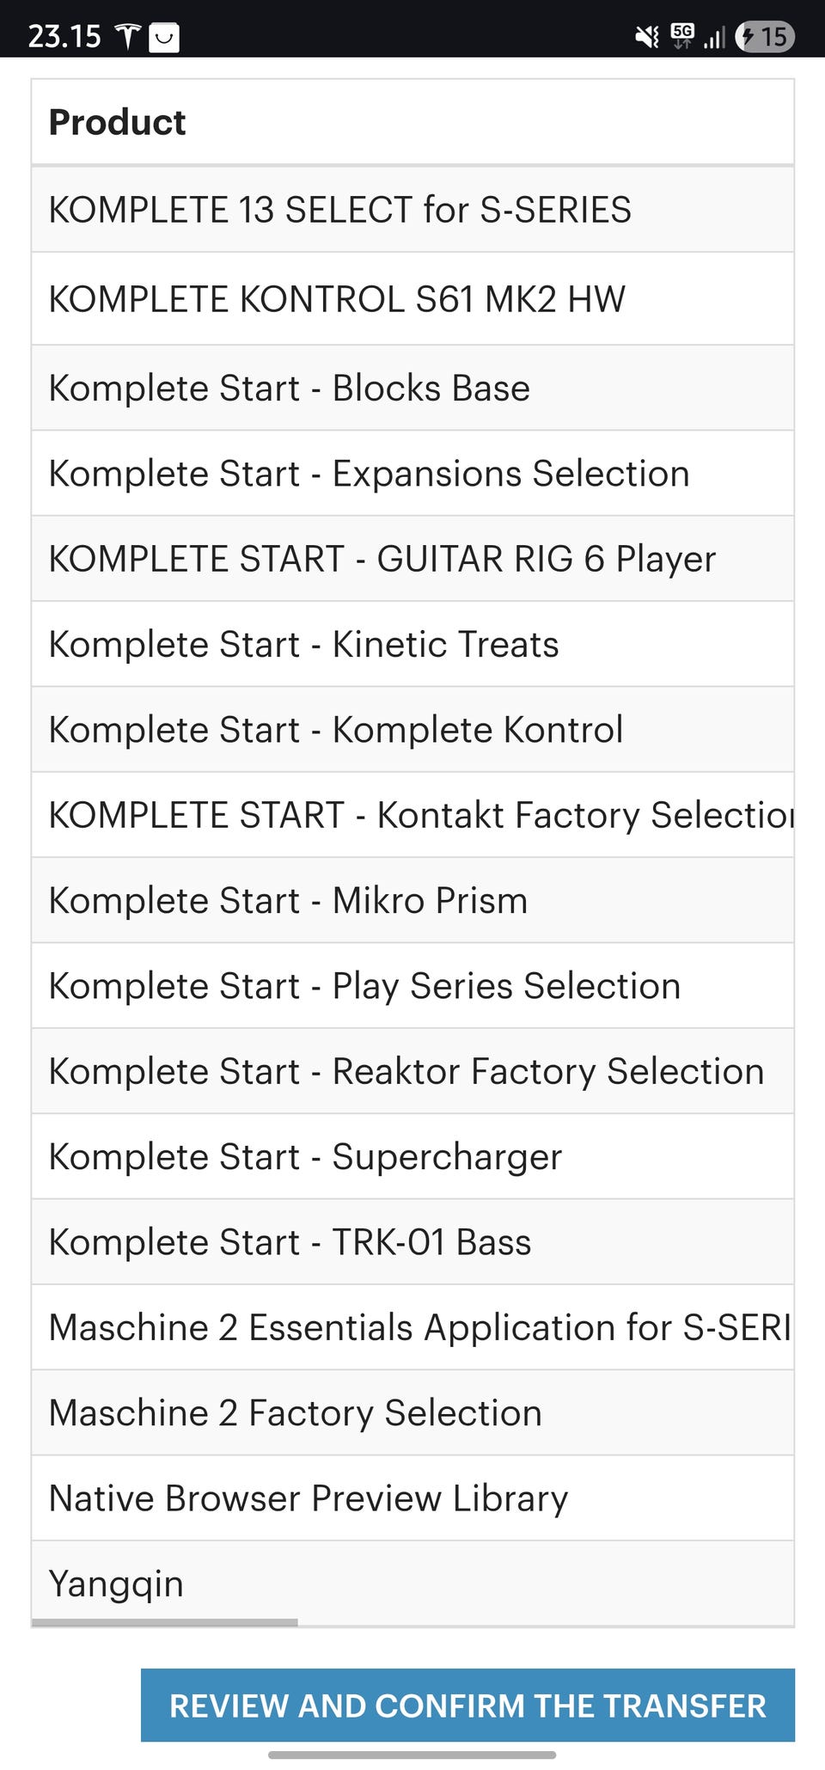Viewport: 825px width, 1770px height.
Task: Tap the battery charging indicator
Action: [765, 36]
